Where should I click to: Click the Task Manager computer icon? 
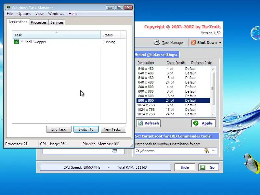(157, 43)
